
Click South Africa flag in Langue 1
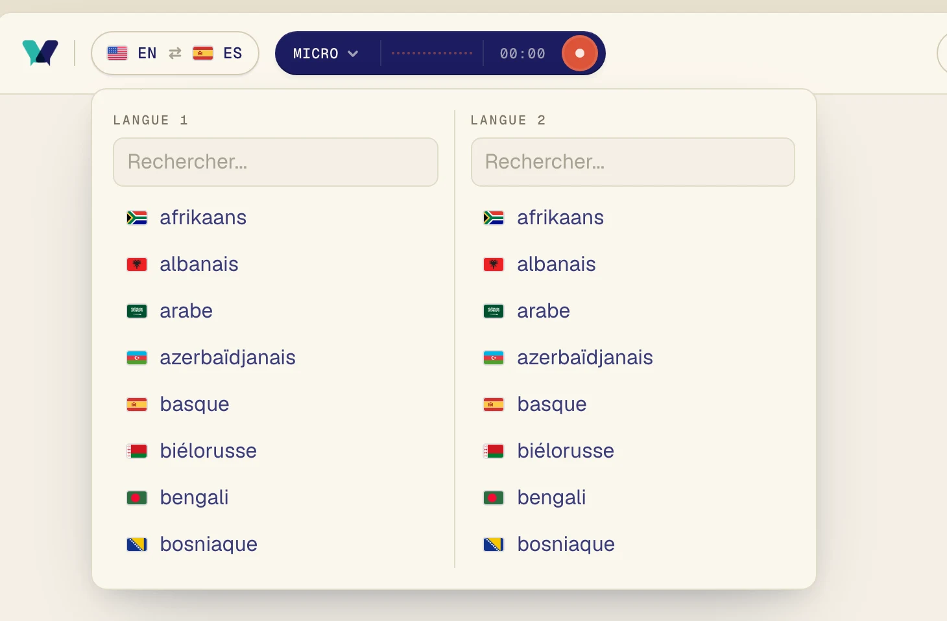coord(137,218)
